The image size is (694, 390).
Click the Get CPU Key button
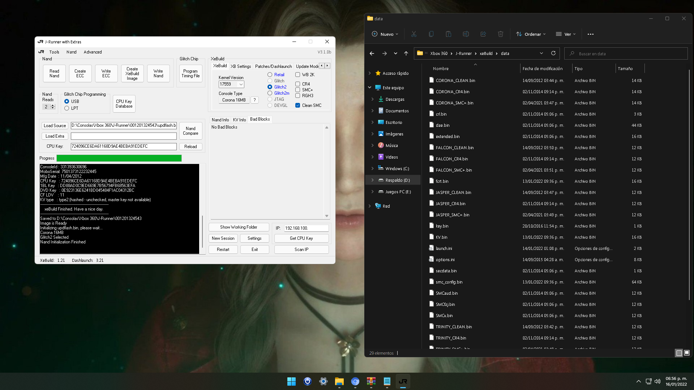(301, 238)
